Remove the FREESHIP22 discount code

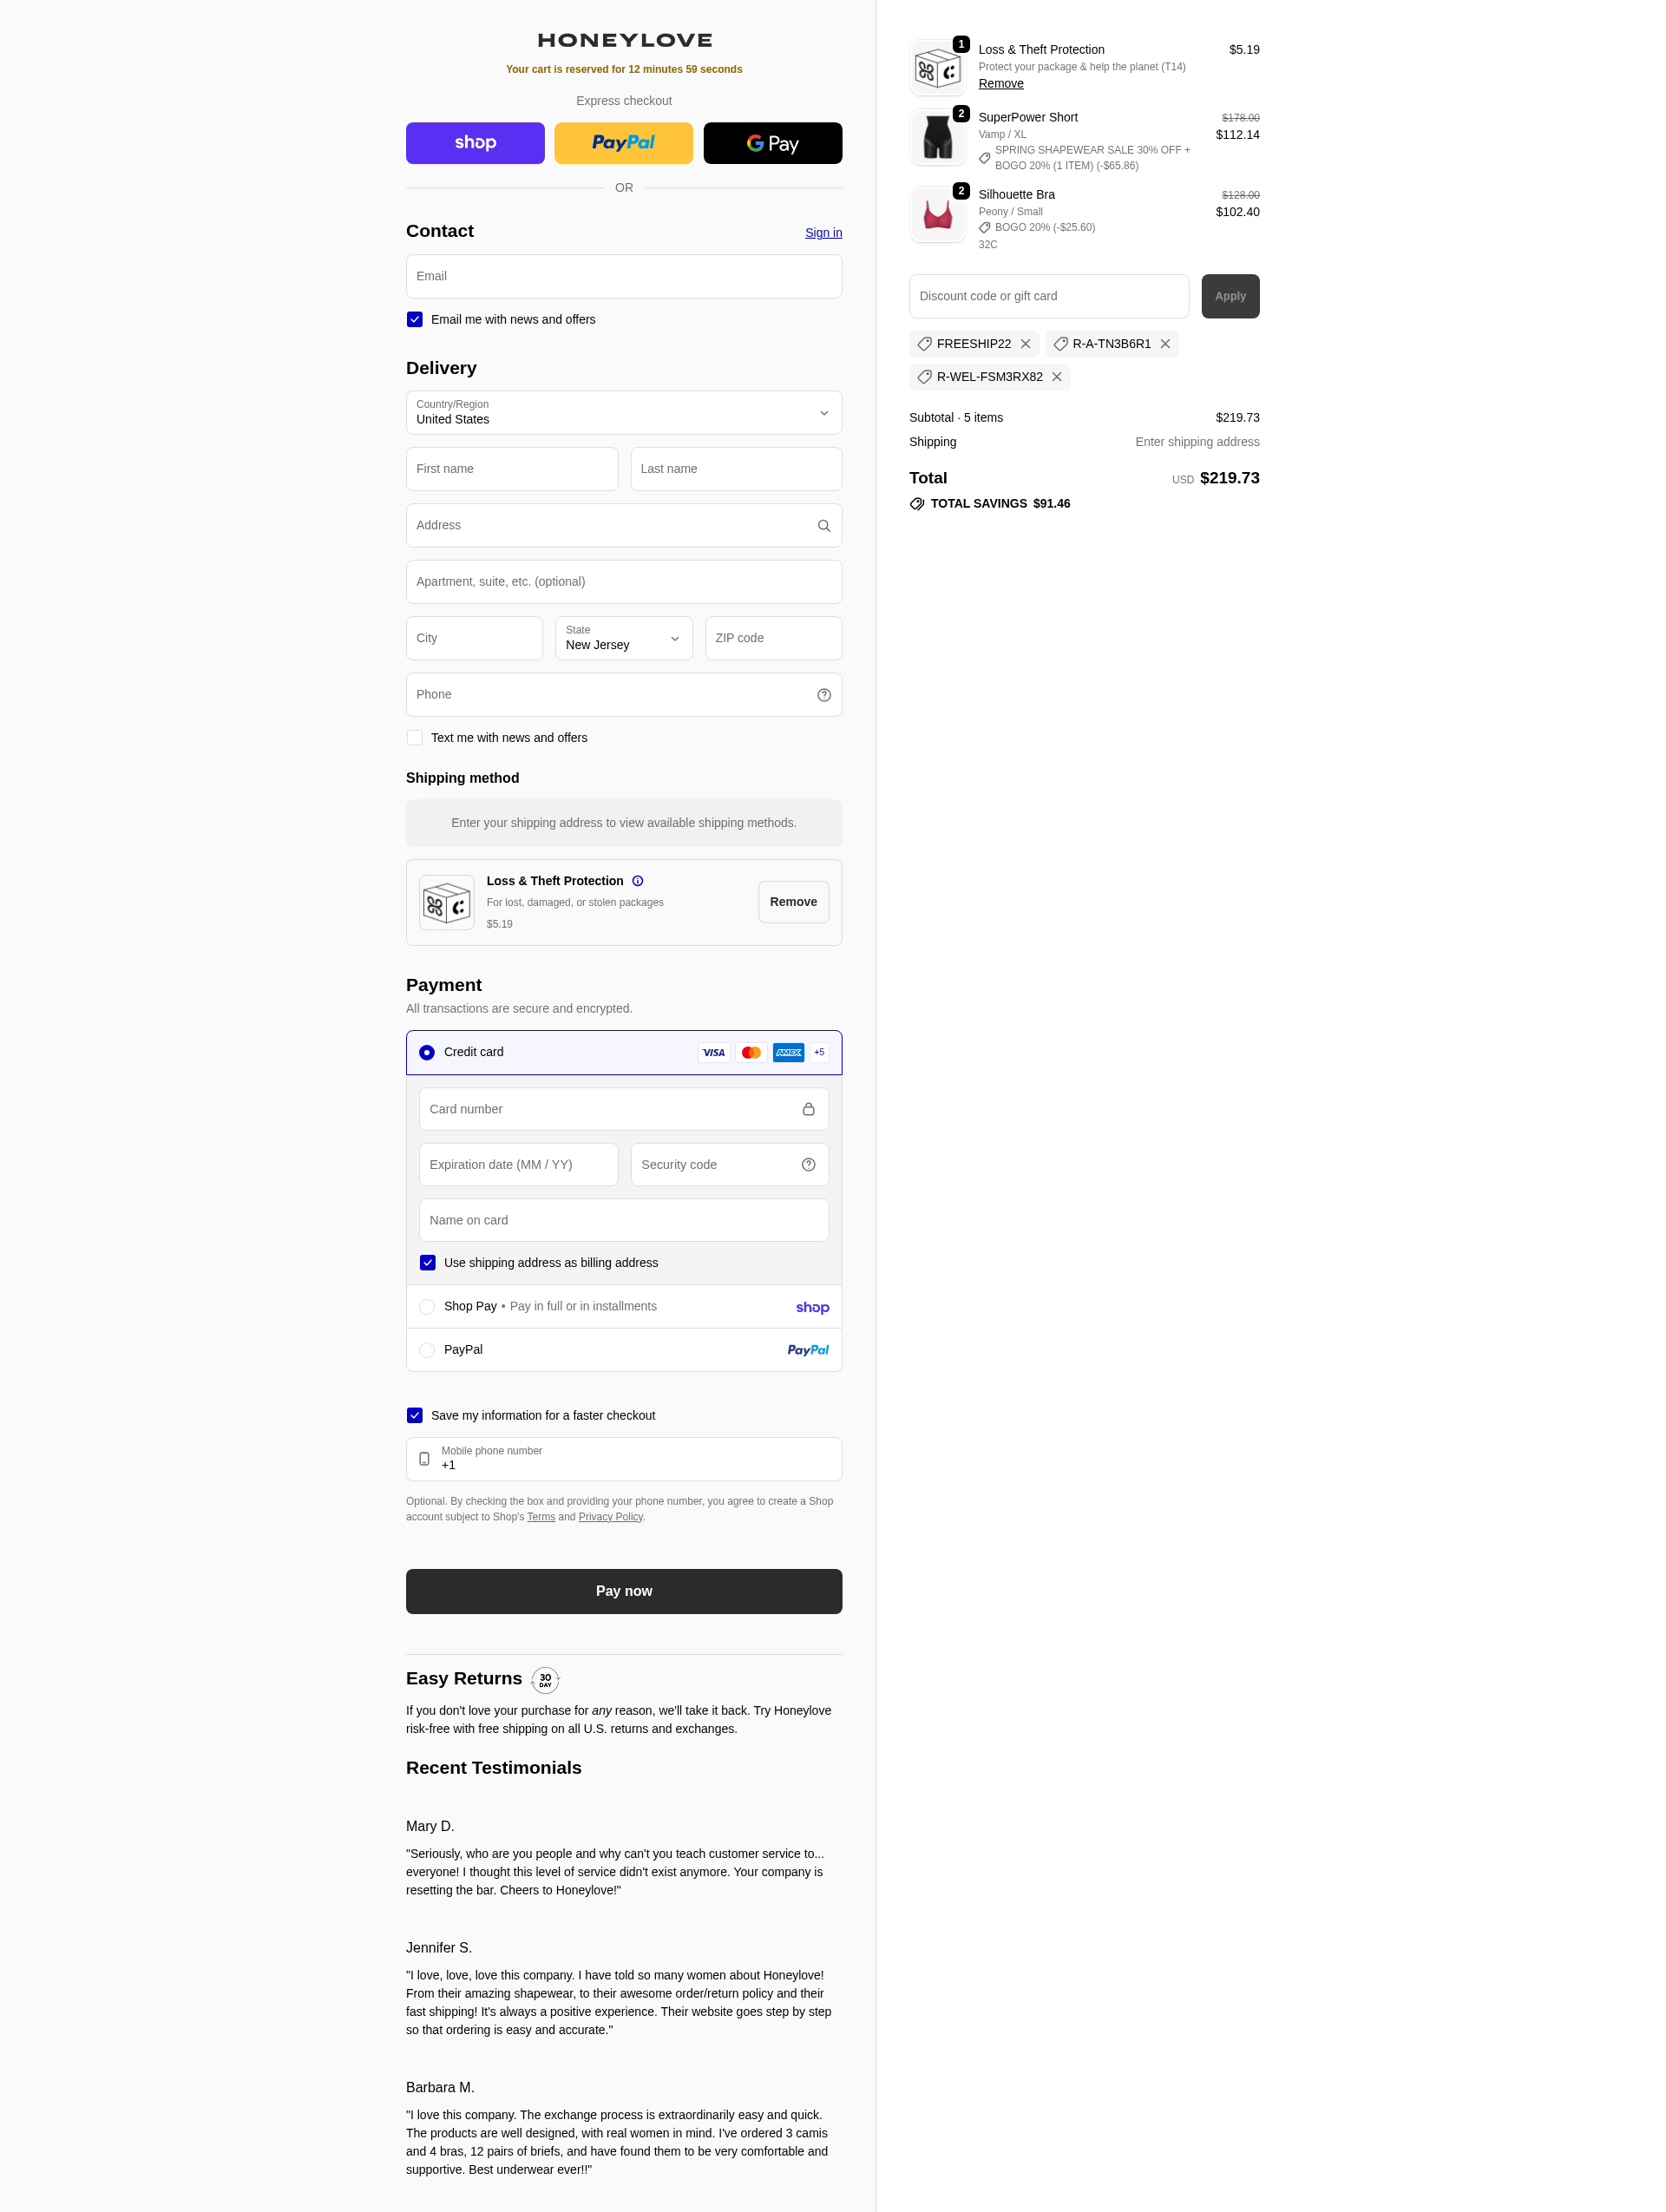(x=1025, y=344)
